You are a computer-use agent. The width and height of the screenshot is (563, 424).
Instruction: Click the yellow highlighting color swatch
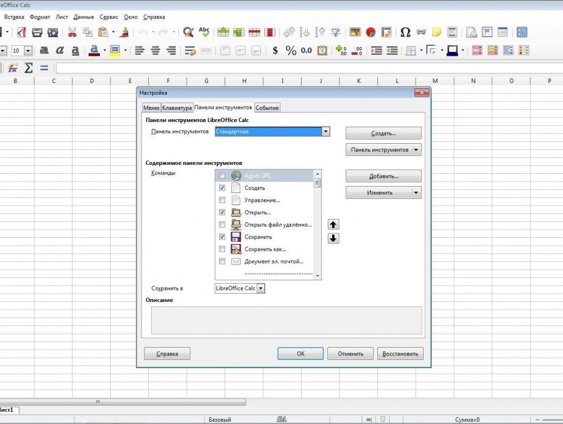pos(115,51)
